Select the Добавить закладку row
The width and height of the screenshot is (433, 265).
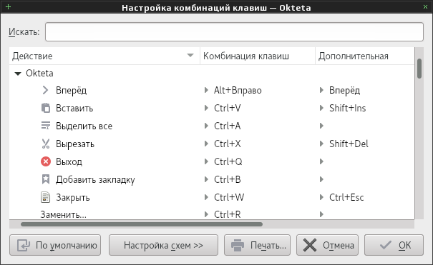pyautogui.click(x=212, y=179)
